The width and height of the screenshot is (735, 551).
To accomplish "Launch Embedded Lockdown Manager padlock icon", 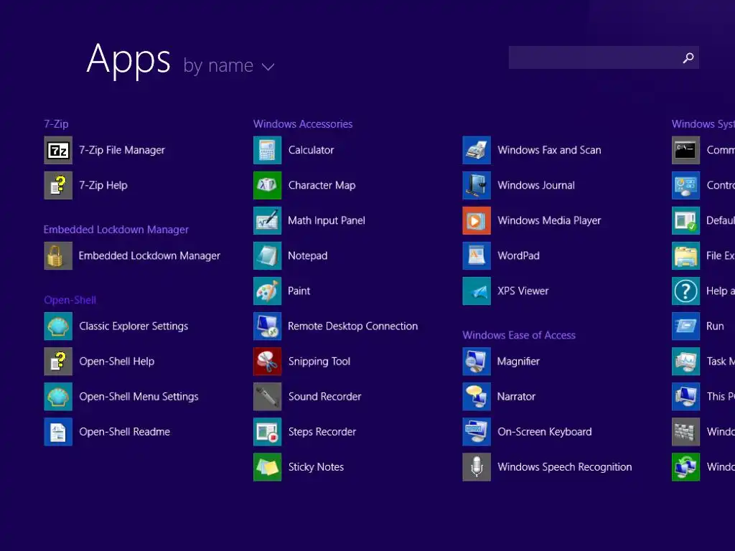I will click(x=58, y=256).
